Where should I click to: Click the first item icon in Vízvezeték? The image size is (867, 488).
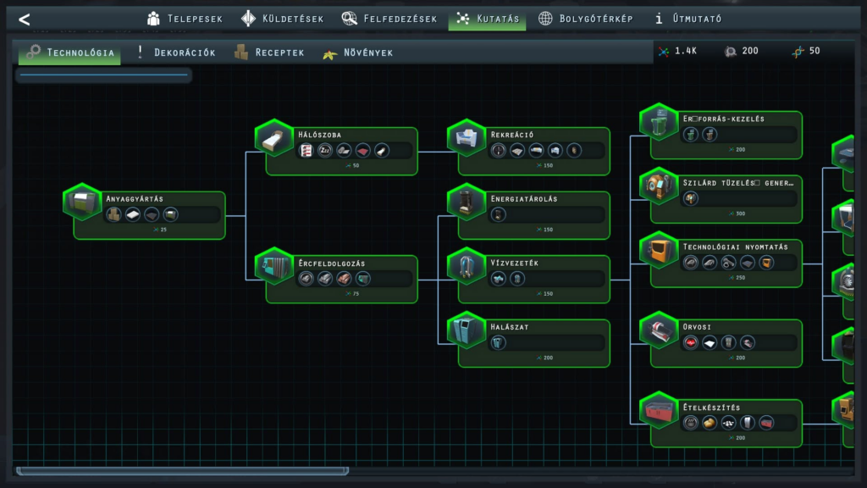tap(498, 279)
